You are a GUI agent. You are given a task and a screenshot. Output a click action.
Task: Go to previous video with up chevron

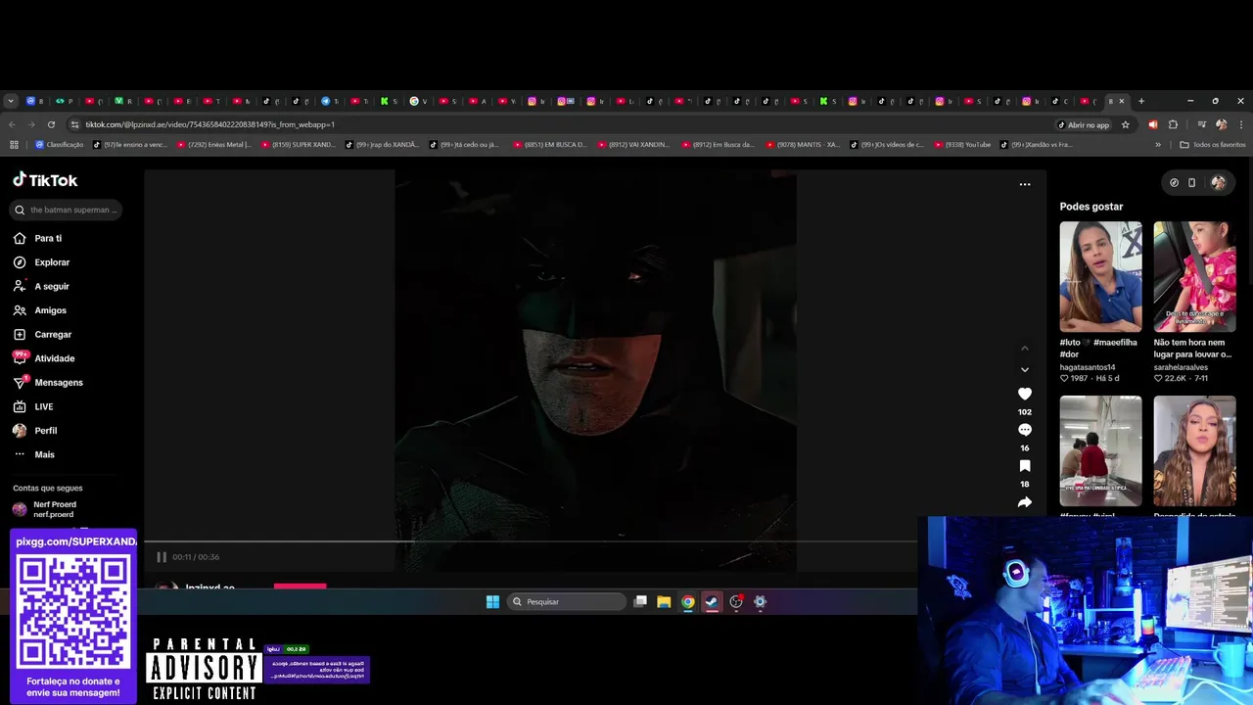coord(1025,348)
